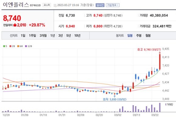Select the 1일 line chart tab
176x118 pixels.
tap(23, 36)
